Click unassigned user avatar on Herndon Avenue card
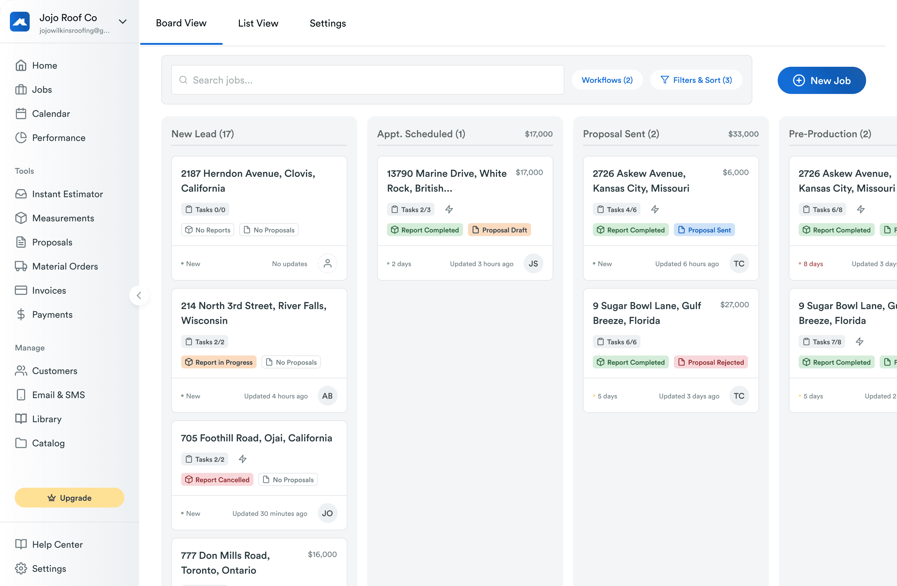The width and height of the screenshot is (897, 586). (x=328, y=263)
